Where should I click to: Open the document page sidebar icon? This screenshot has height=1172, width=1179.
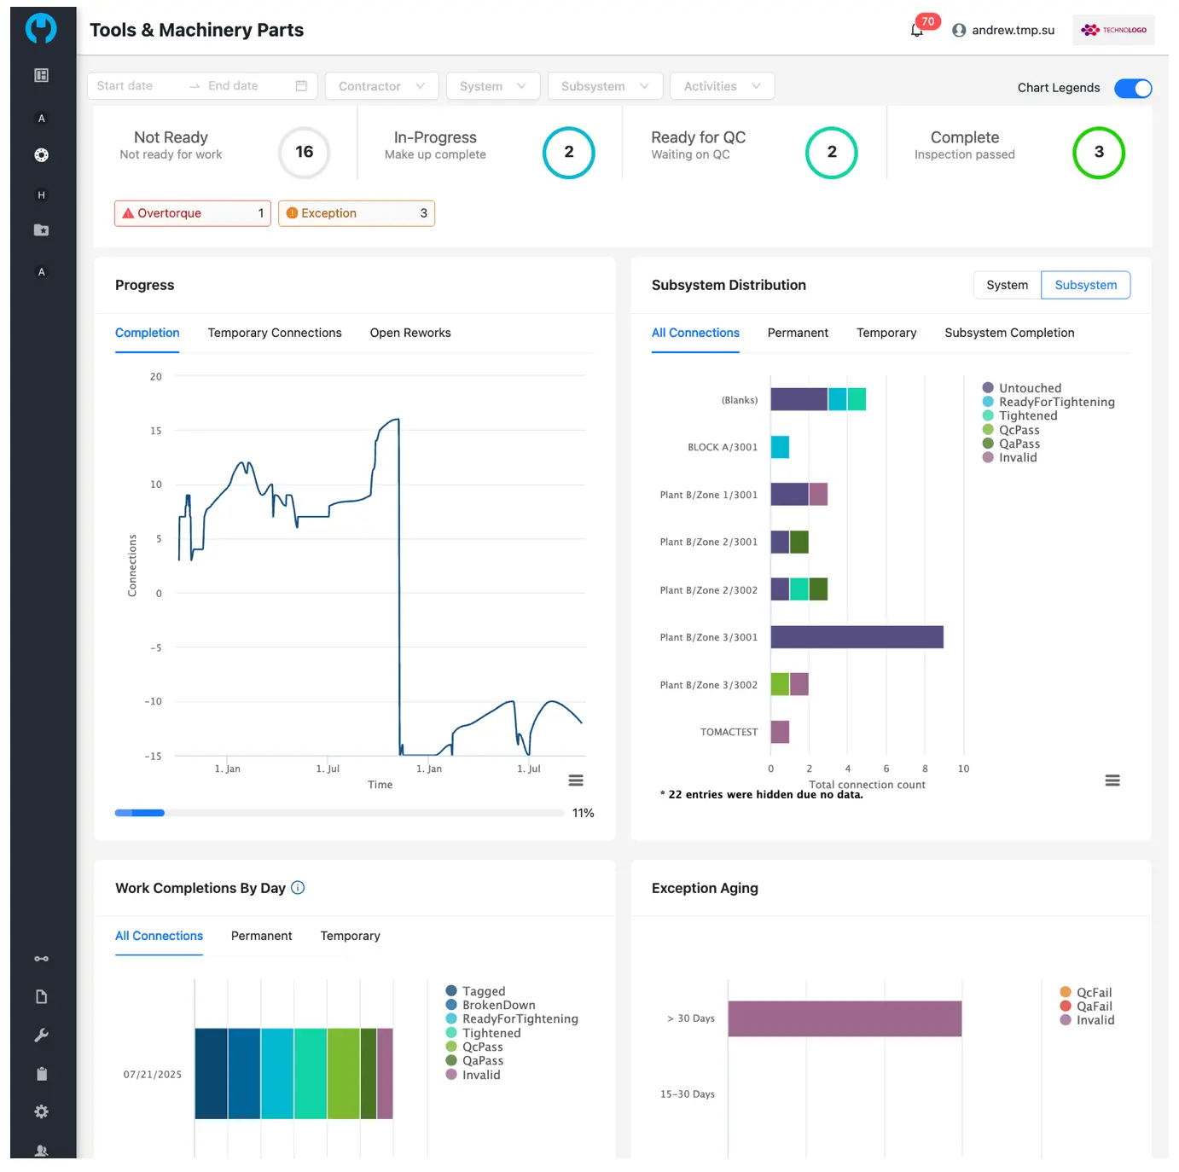[41, 997]
